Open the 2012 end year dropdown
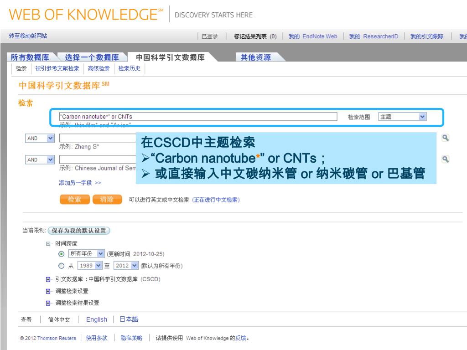This screenshot has height=350, width=467. coord(126,266)
